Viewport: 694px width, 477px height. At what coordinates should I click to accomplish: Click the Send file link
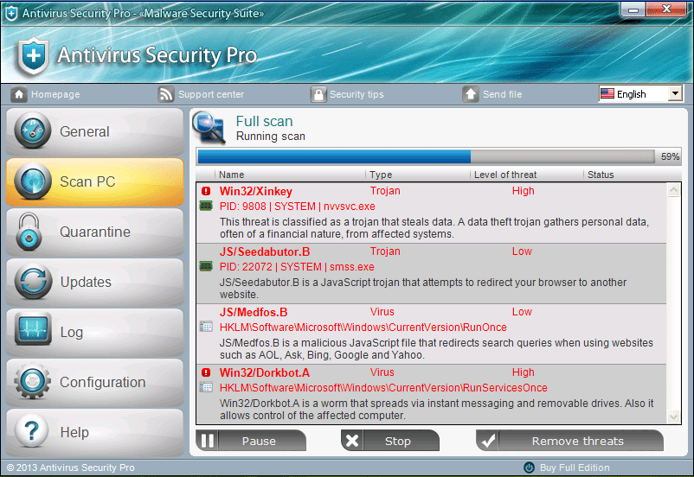[x=503, y=94]
